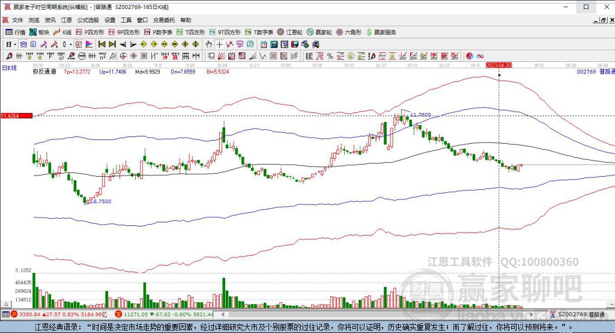Click the red 11.4264 price label
The image size is (615, 333).
click(16, 116)
